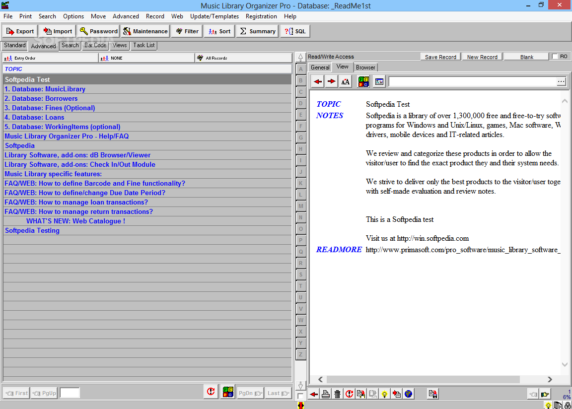Image resolution: width=572 pixels, height=409 pixels.
Task: Click the down arrow below alphabet index
Action: [300, 386]
